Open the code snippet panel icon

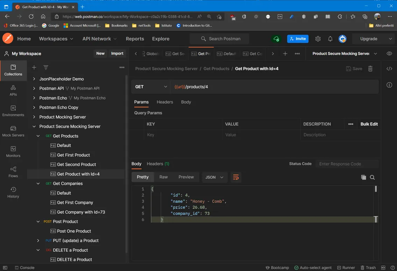click(389, 69)
